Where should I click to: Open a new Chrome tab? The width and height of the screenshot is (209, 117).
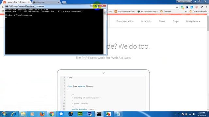pyautogui.click(x=64, y=2)
